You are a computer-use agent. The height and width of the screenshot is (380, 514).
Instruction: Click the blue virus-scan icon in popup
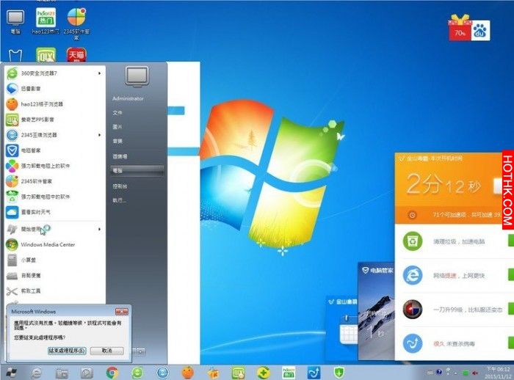pyautogui.click(x=413, y=343)
